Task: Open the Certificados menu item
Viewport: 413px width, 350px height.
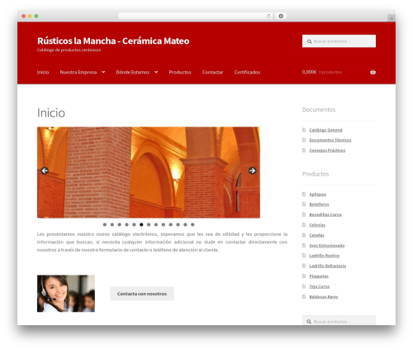Action: point(247,72)
